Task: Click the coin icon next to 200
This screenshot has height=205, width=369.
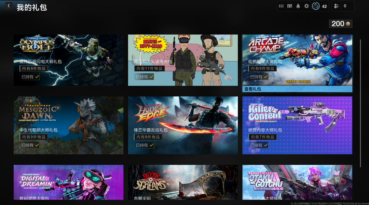Action: pyautogui.click(x=348, y=24)
